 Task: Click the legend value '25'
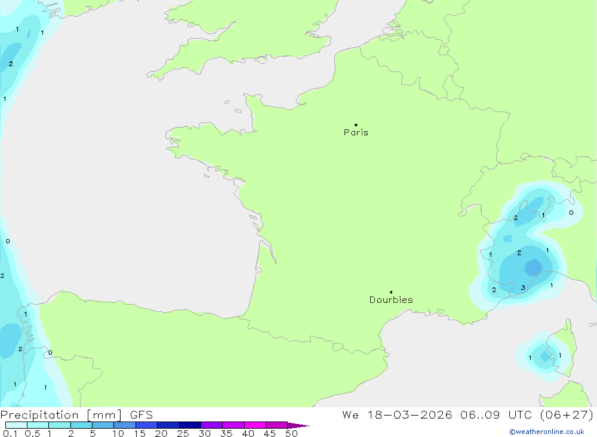point(183,433)
